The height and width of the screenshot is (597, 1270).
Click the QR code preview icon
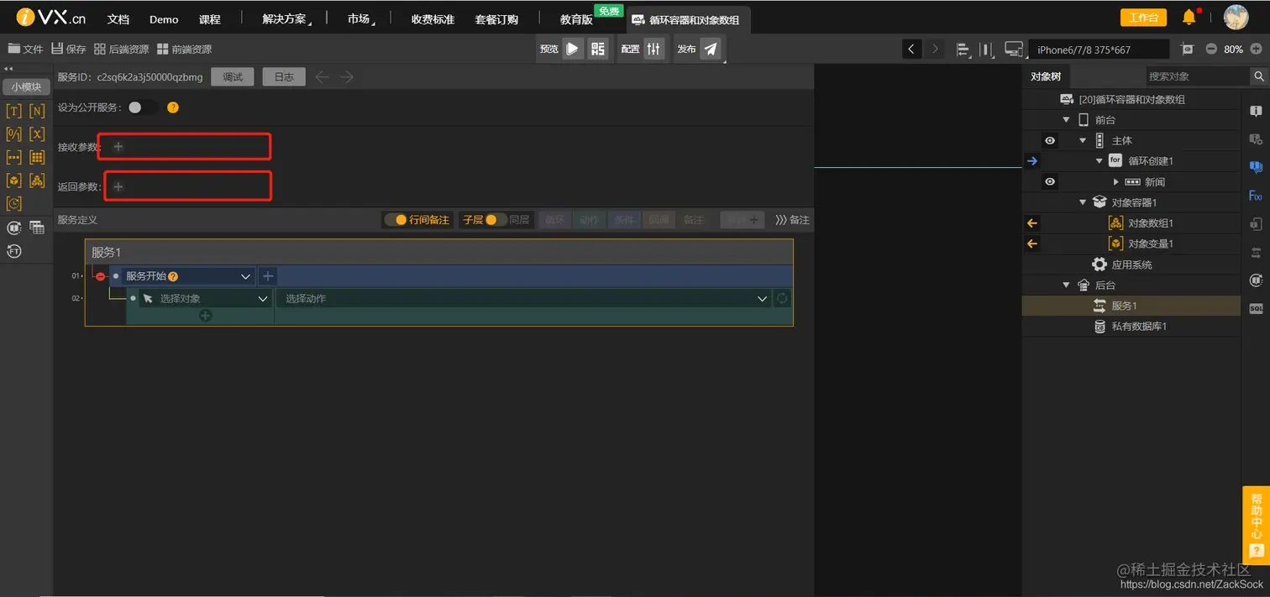(x=597, y=49)
